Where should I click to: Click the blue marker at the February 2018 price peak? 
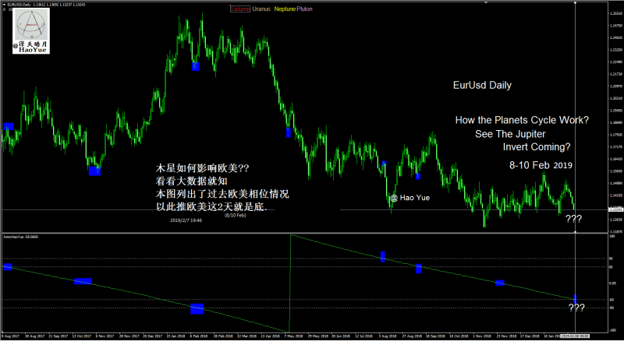(196, 66)
